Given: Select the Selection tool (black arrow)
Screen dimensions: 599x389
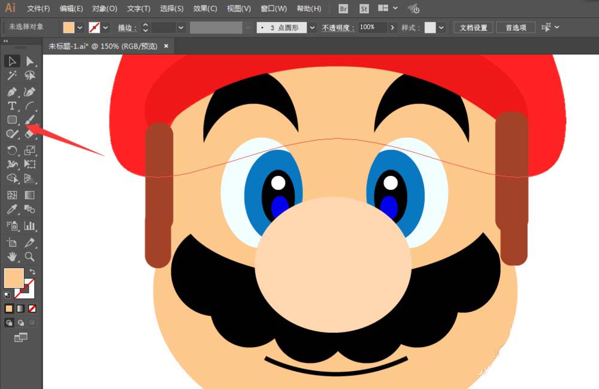Looking at the screenshot, I should tap(12, 61).
